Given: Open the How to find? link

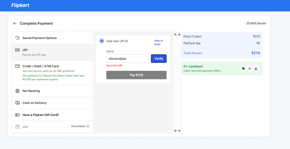Looking at the screenshot, I should pos(159,42).
